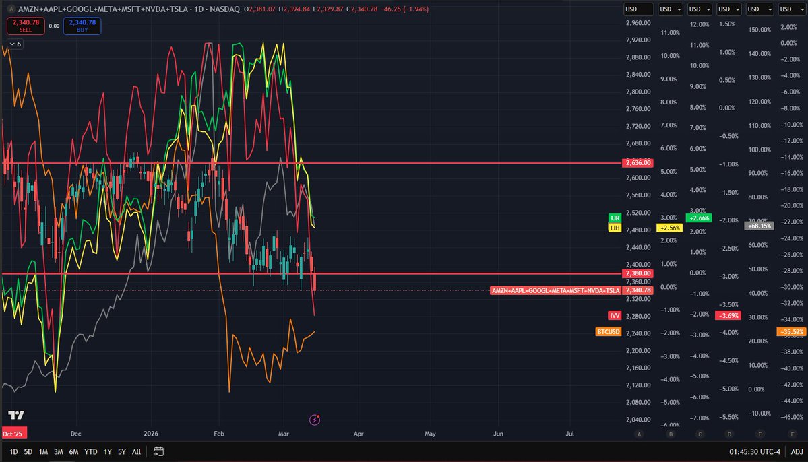Click the 0.00 spread value between SELL and BUY
Image resolution: width=808 pixels, height=462 pixels.
point(54,26)
